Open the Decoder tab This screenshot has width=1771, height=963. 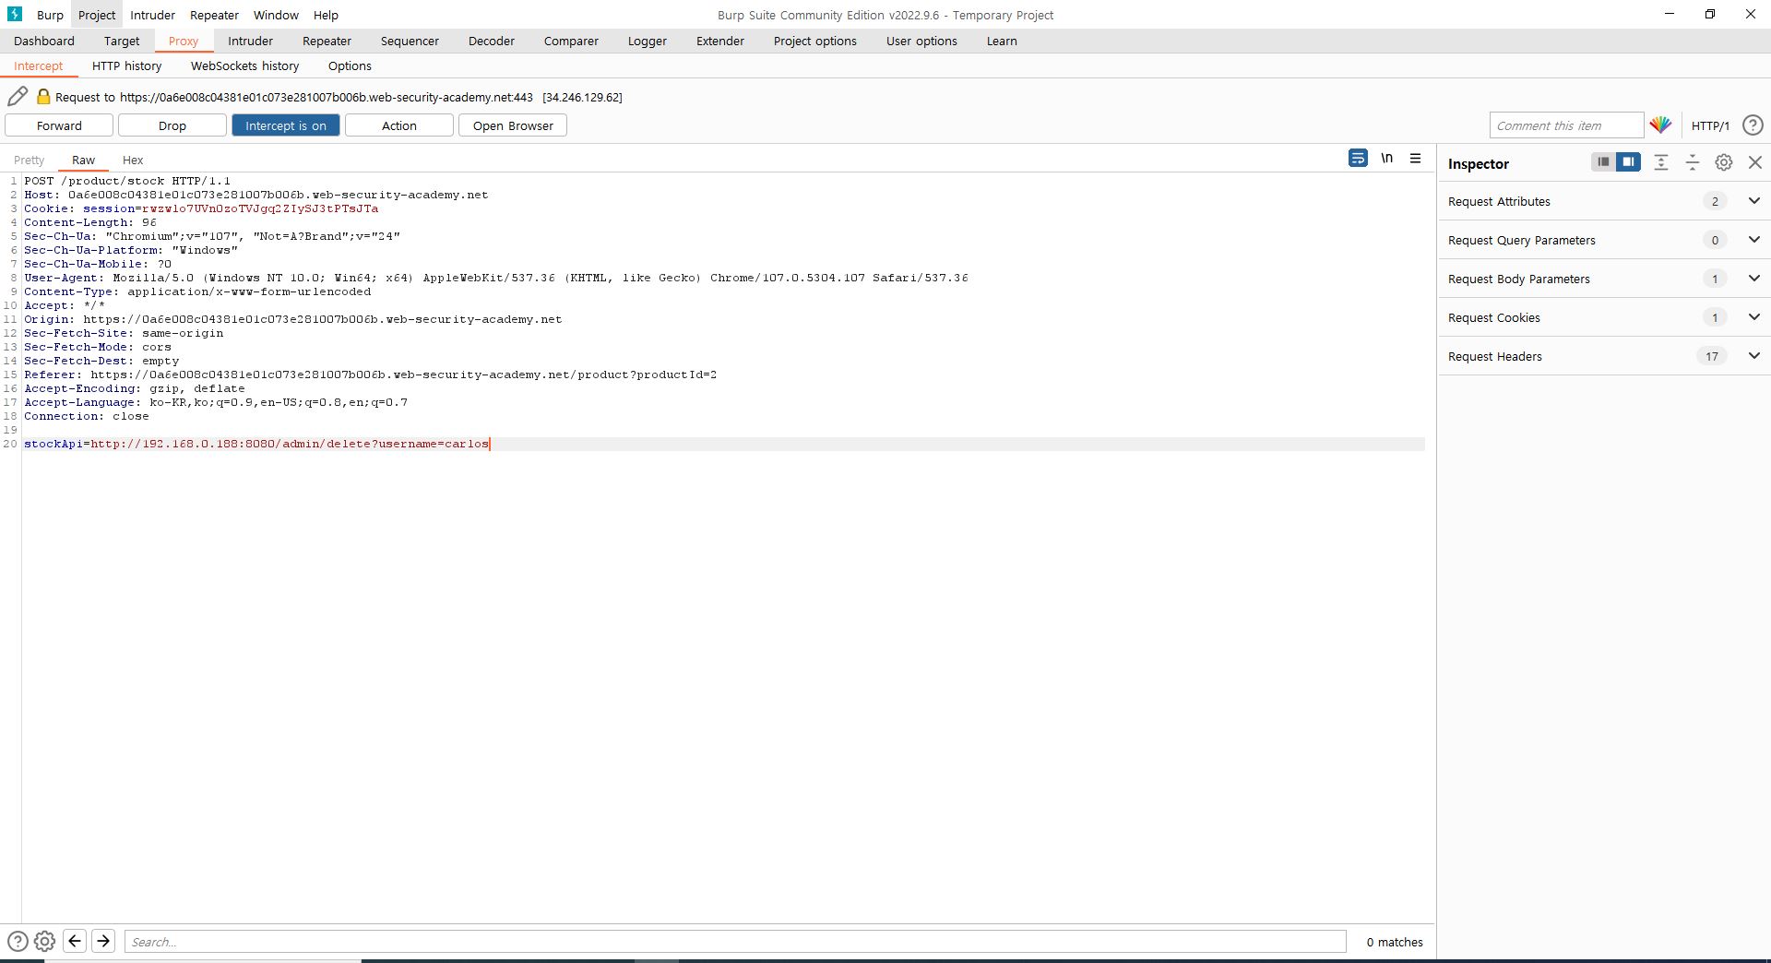[x=491, y=41]
